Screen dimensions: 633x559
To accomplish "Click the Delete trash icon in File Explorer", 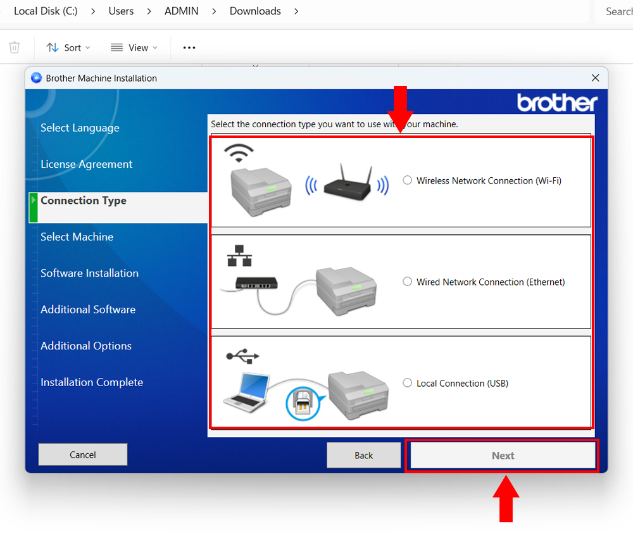I will 15,47.
